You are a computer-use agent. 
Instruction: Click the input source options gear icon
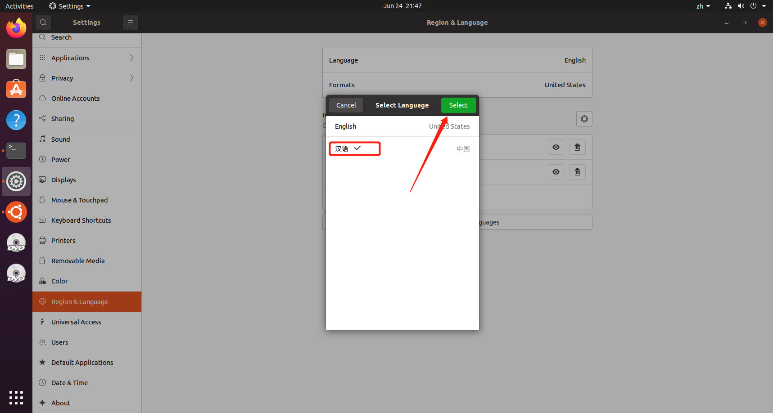click(584, 119)
